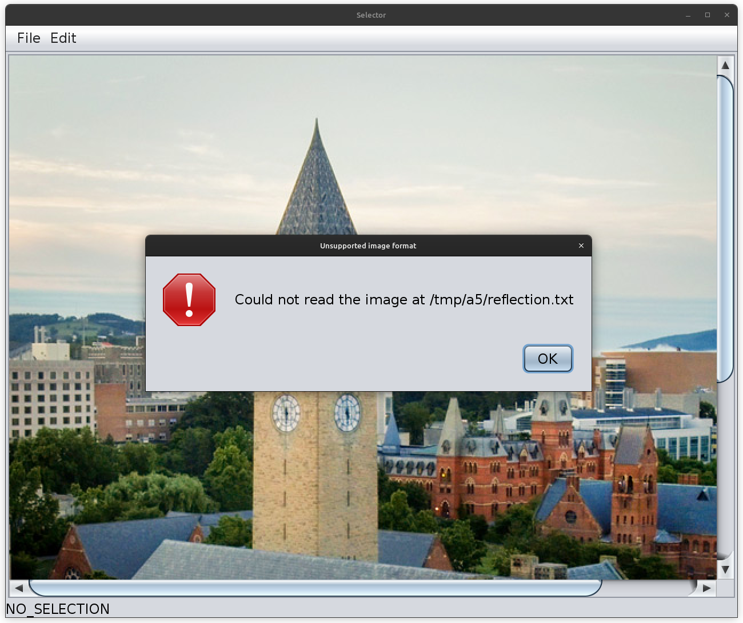Click the 'Could not read the image' message
Screen dimensions: 743x623
click(404, 300)
